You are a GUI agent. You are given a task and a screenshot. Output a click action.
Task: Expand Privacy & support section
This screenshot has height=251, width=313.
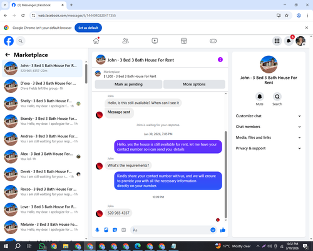tap(269, 148)
